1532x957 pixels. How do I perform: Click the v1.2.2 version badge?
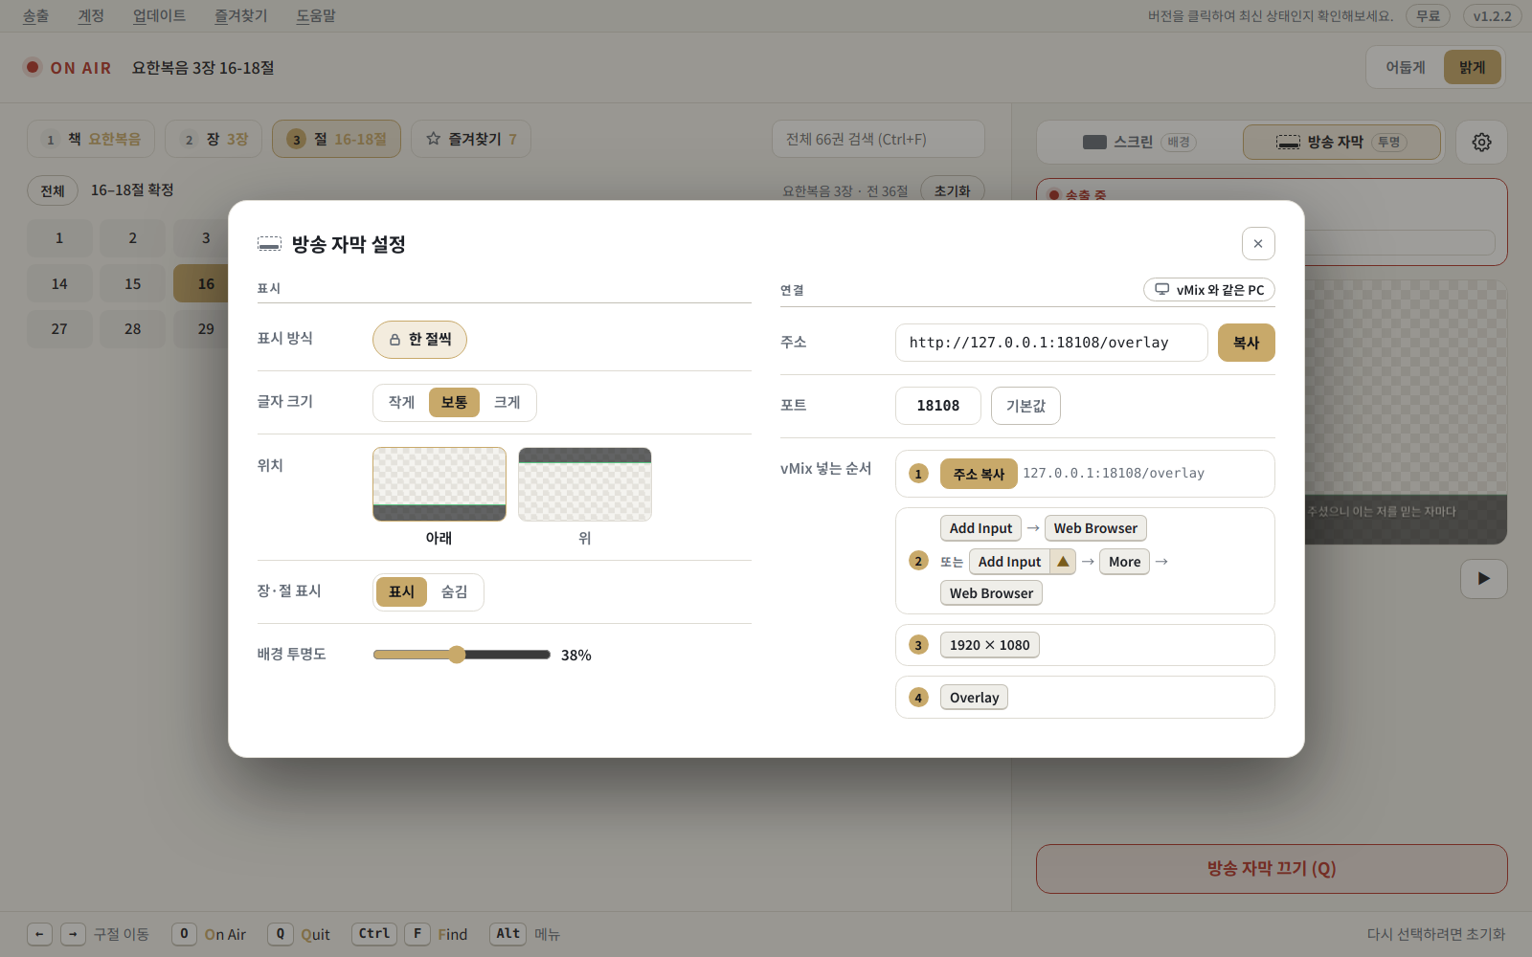[x=1492, y=16]
